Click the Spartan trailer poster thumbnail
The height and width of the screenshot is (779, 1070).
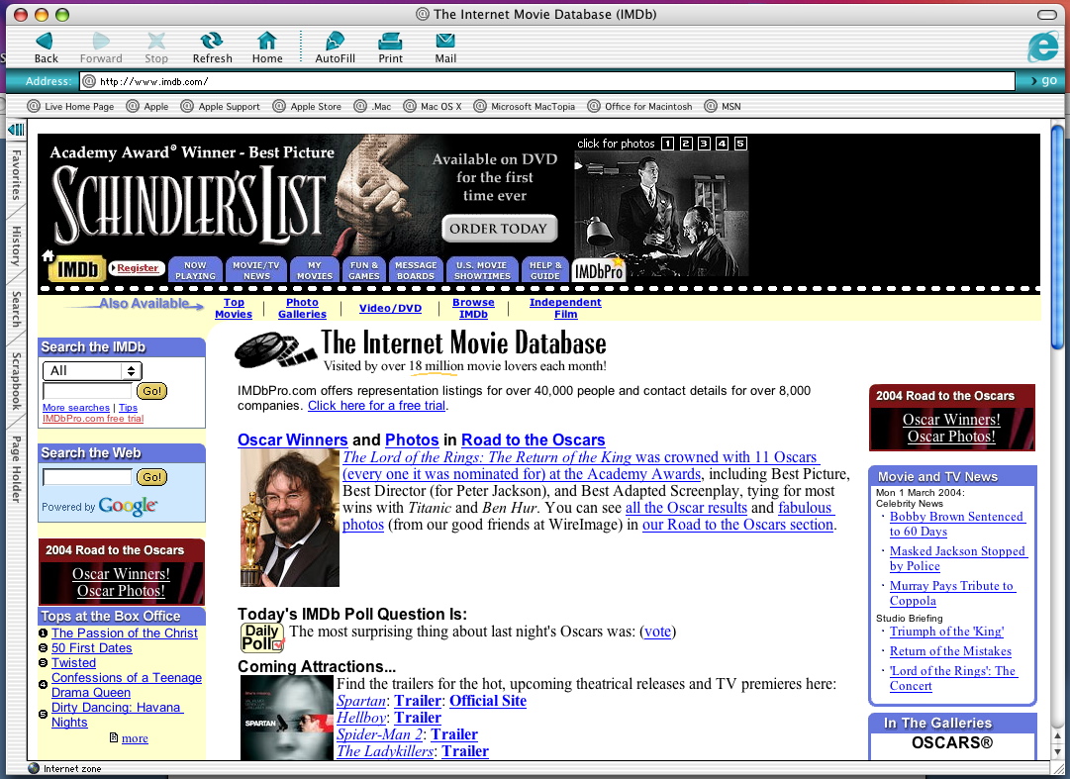(287, 717)
